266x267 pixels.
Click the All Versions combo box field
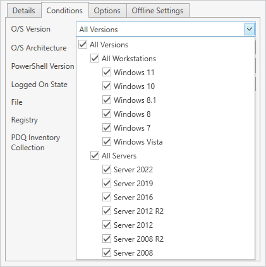(x=166, y=29)
